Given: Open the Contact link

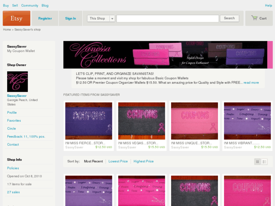Looking at the screenshot, I should (13, 144).
